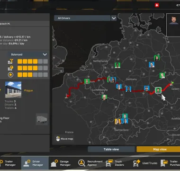Select the long-haired woman driver marker at the top of the map

pyautogui.click(x=157, y=58)
